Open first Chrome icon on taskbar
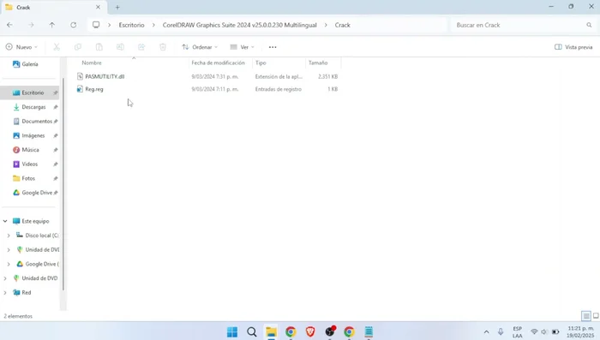600x340 pixels. coord(291,331)
